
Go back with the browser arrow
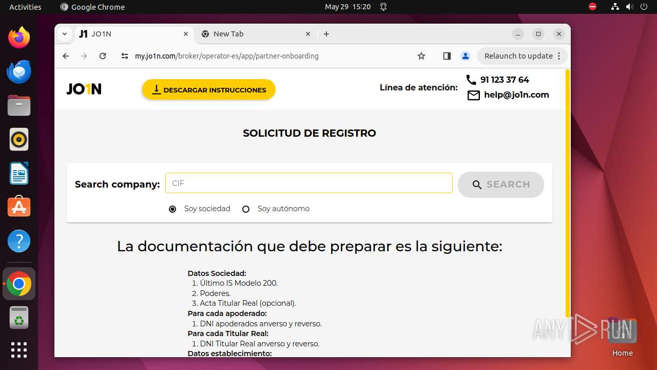click(66, 56)
